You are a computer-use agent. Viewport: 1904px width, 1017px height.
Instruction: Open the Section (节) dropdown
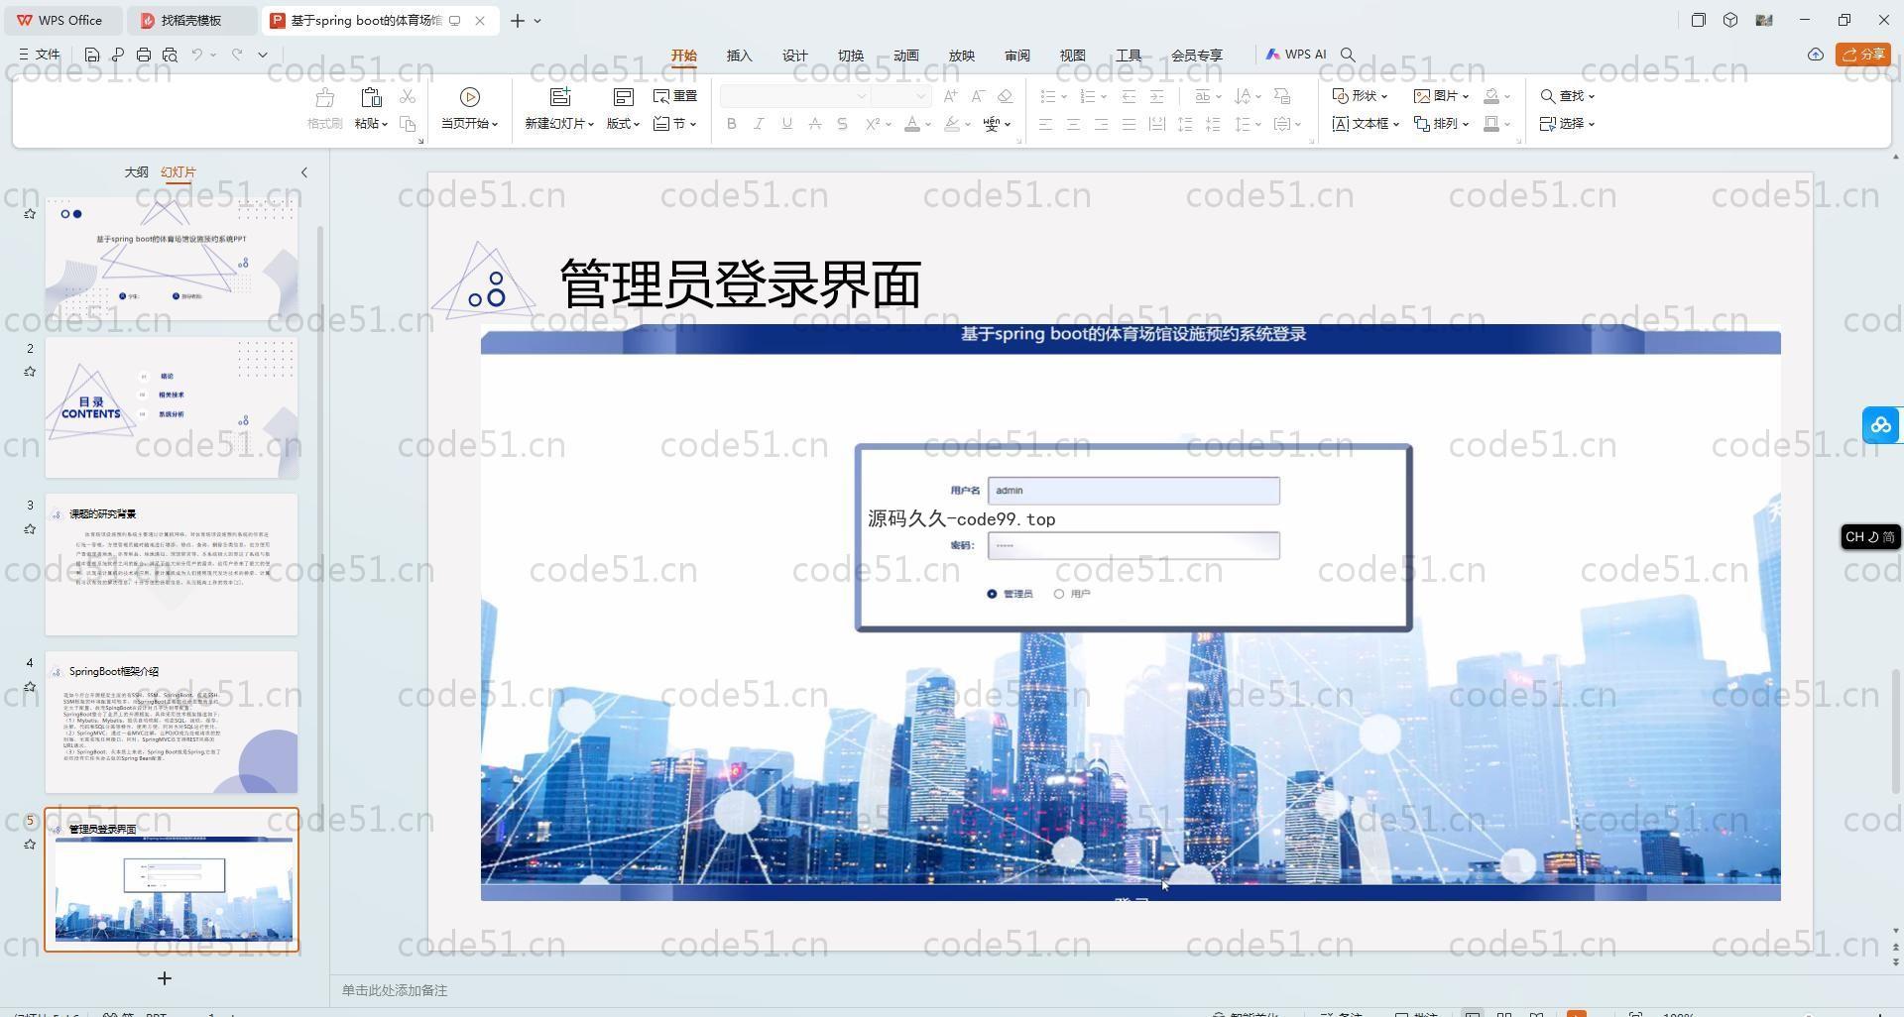675,124
